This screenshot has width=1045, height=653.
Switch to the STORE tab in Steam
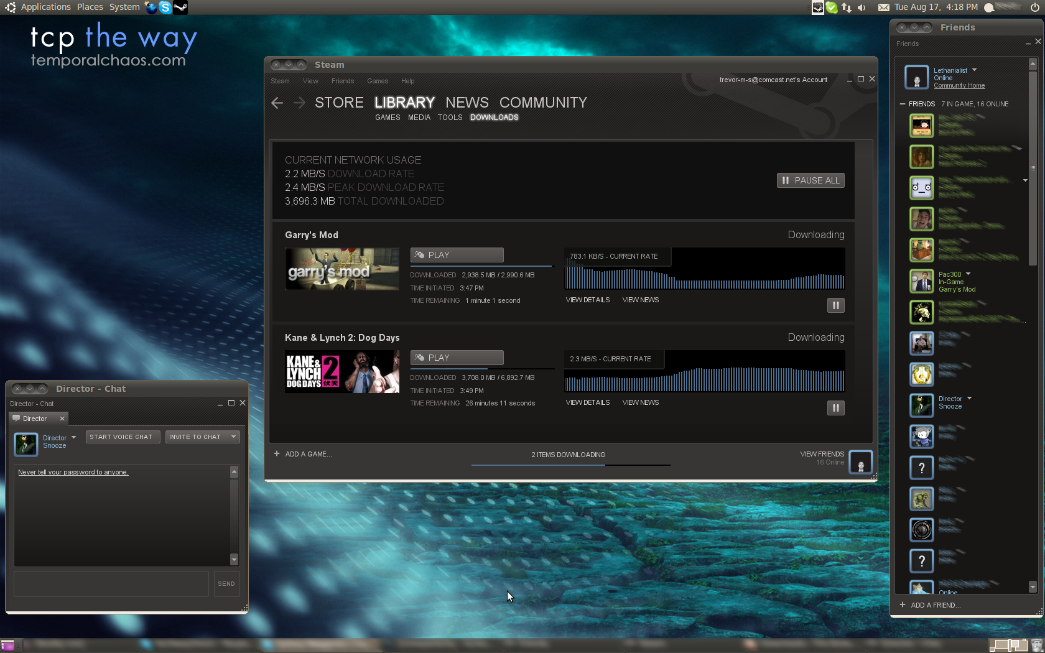coord(339,102)
